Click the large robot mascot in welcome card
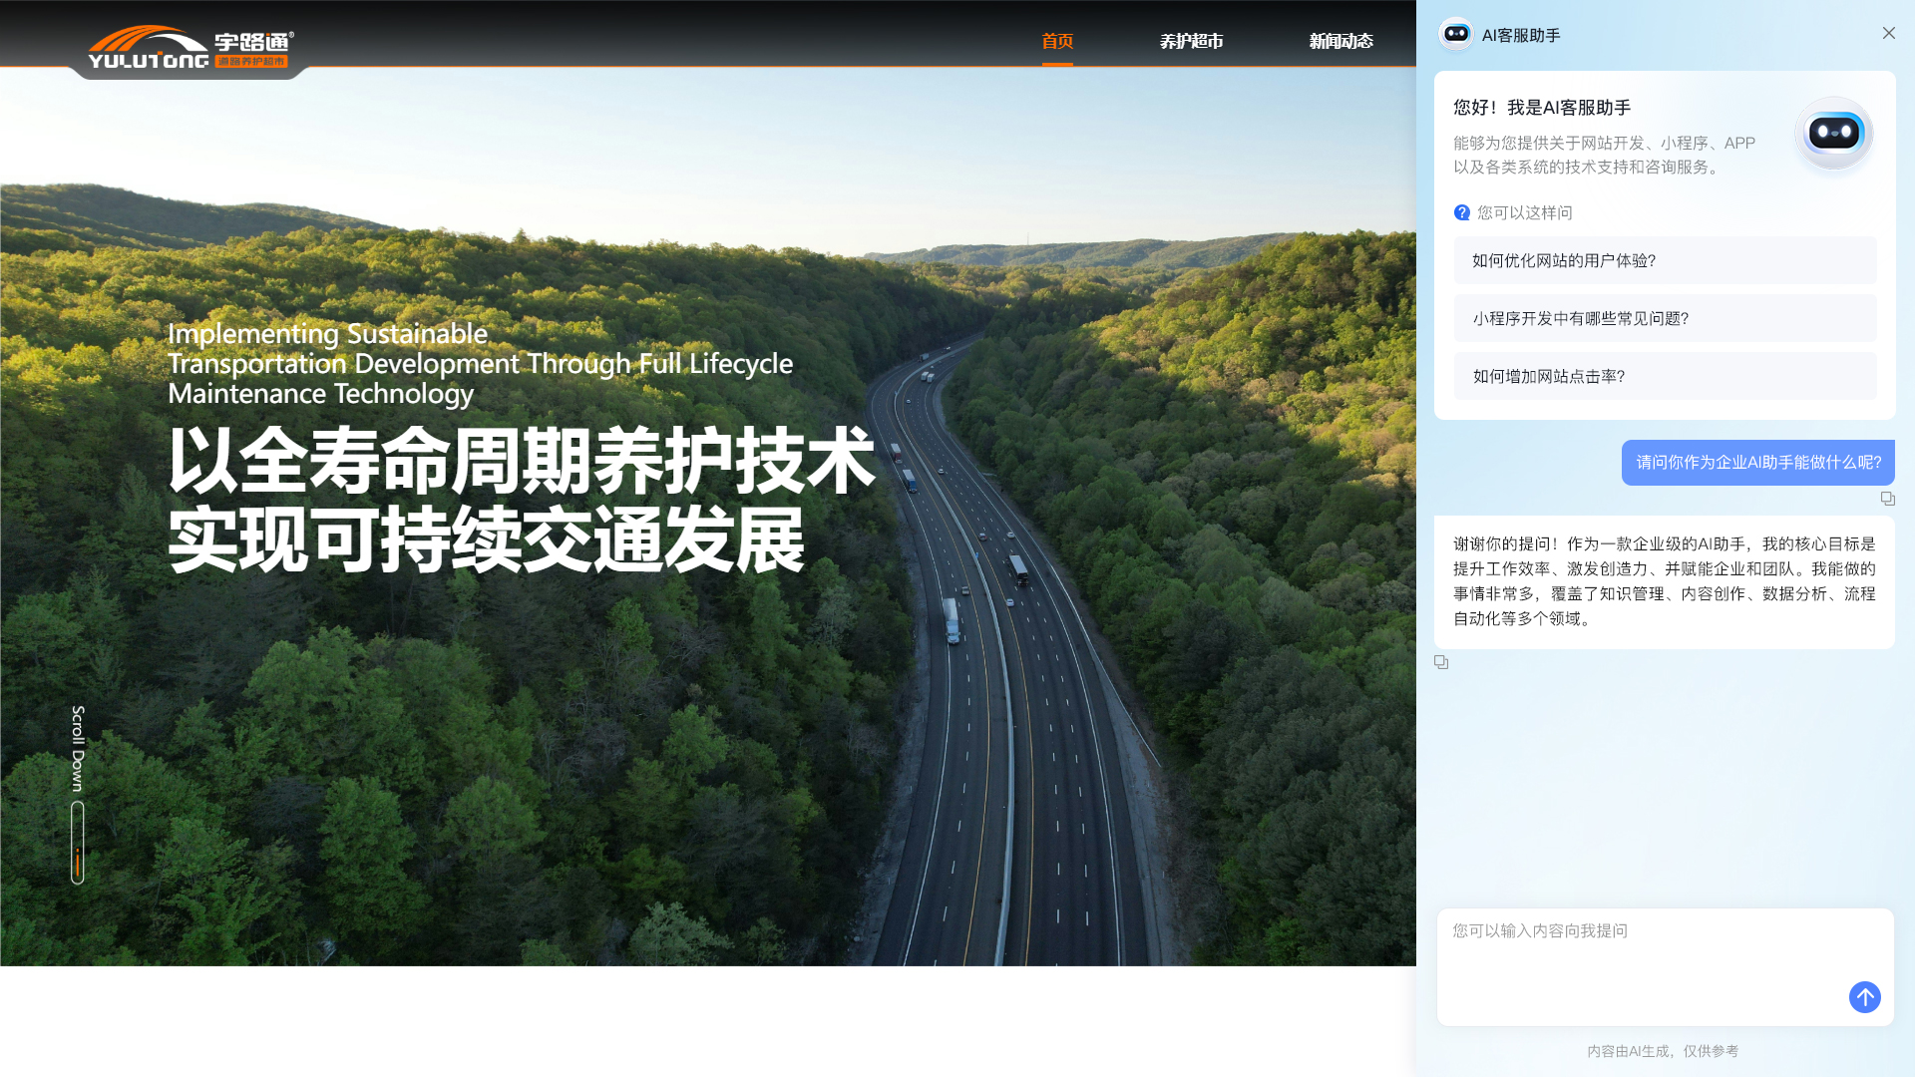 [1833, 134]
